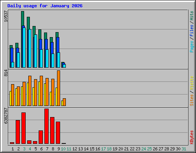The width and height of the screenshot is (196, 153).
Task: Click the '814' axis maximum label
Action: tap(6, 73)
